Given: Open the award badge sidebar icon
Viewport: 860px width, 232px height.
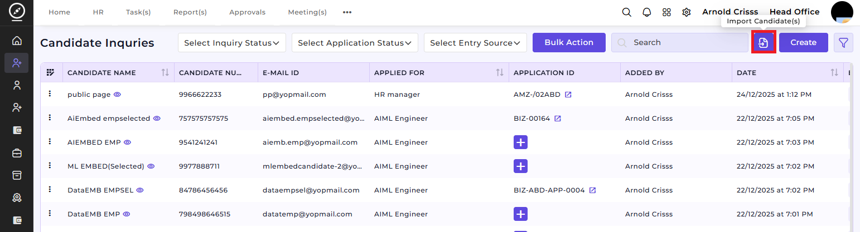Looking at the screenshot, I should point(17,197).
